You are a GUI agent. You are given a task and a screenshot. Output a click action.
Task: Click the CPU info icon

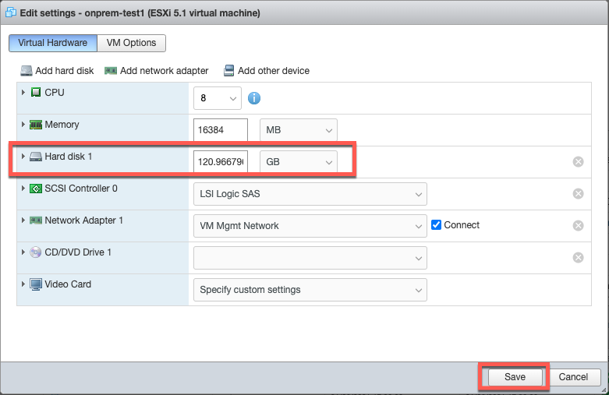click(x=254, y=98)
